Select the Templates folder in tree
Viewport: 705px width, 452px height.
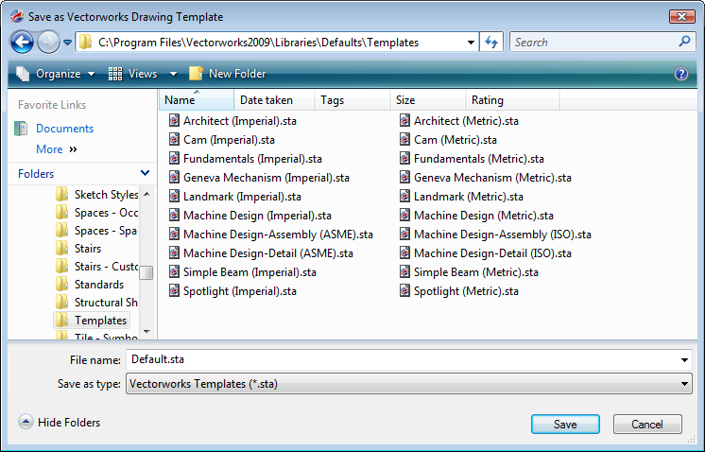[100, 321]
